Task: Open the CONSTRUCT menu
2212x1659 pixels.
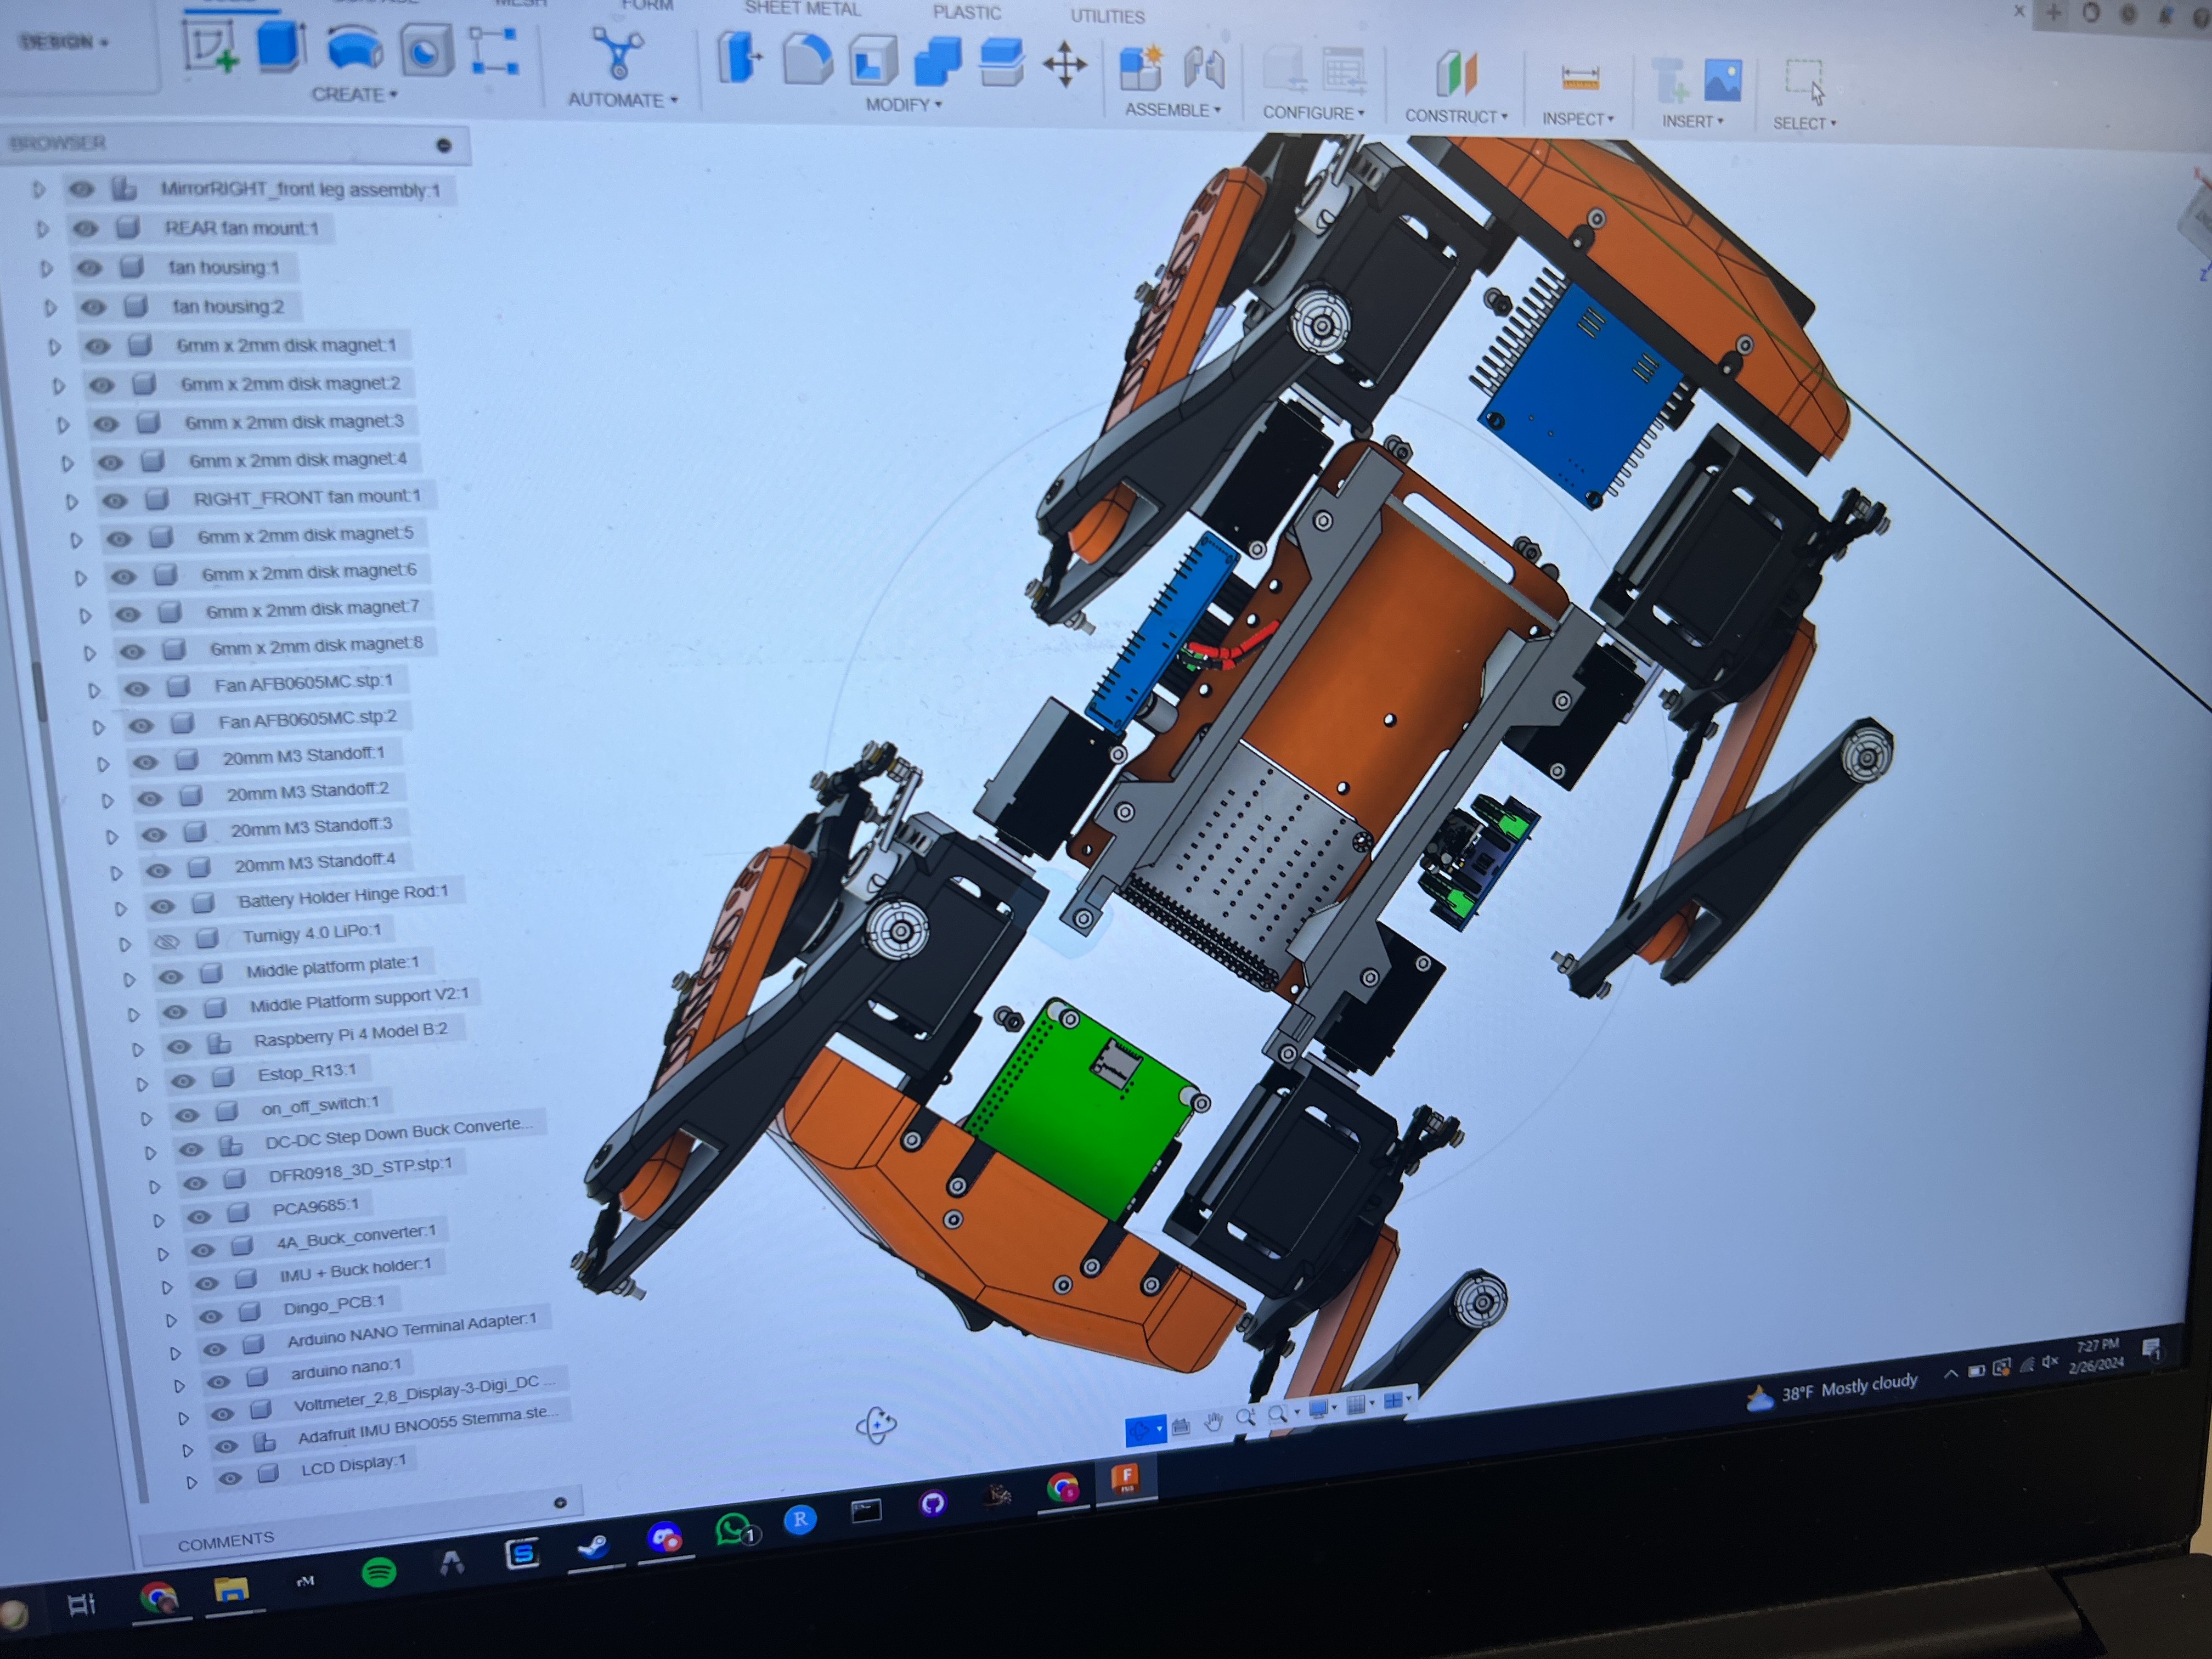Action: (x=1456, y=116)
